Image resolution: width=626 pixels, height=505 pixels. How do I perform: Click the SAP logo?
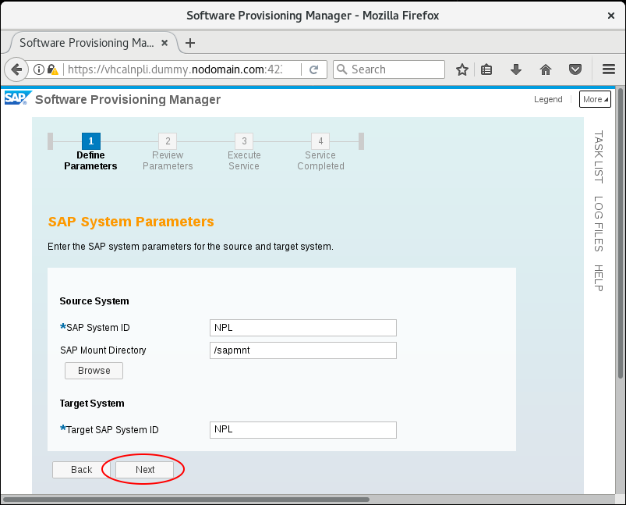17,98
